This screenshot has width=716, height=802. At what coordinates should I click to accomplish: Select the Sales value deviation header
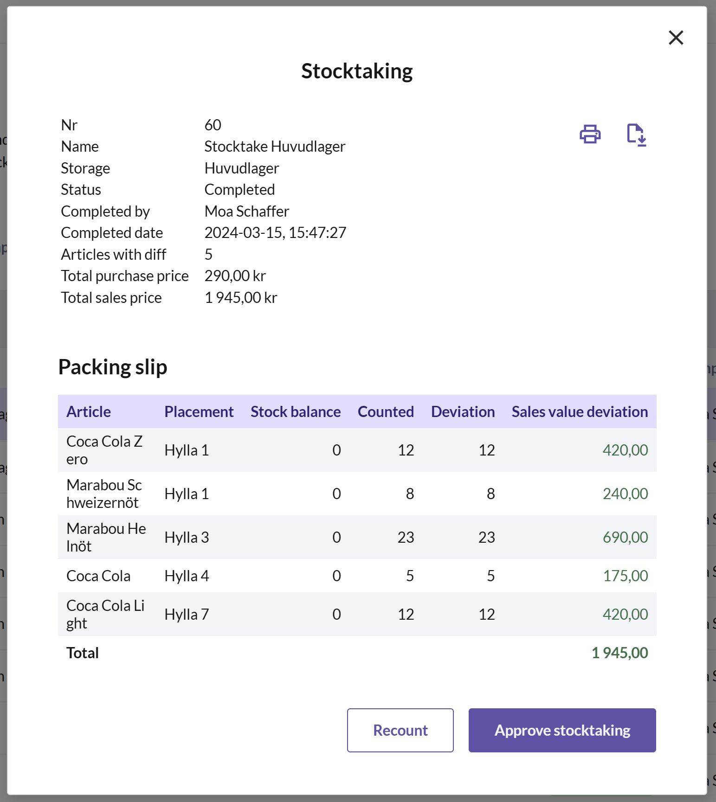(580, 412)
